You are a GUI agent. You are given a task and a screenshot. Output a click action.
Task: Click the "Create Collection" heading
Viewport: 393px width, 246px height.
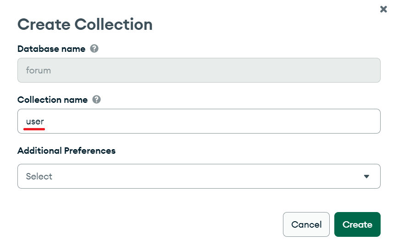pyautogui.click(x=85, y=24)
